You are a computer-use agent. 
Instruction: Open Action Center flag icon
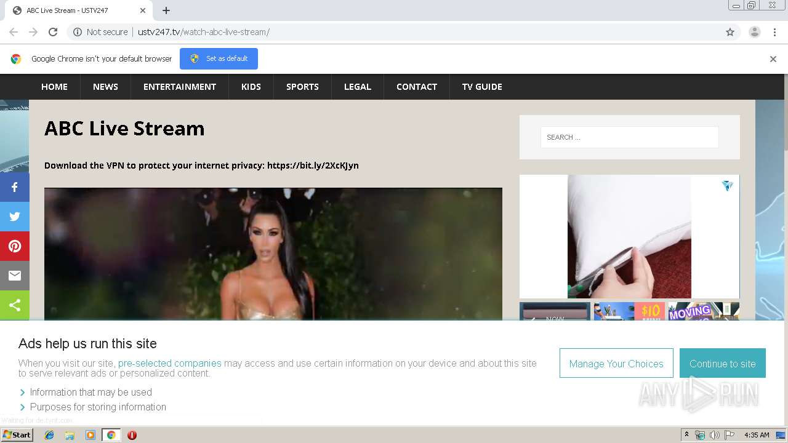click(730, 435)
